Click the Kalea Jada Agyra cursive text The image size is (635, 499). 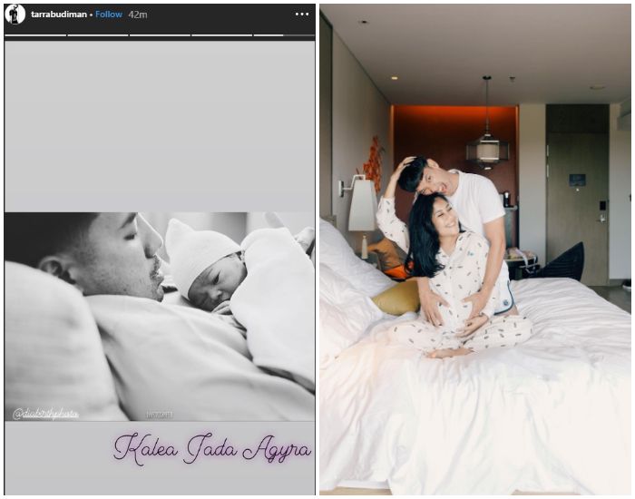click(212, 449)
